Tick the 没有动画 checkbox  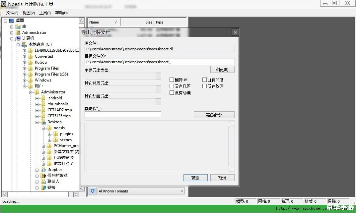(172, 93)
